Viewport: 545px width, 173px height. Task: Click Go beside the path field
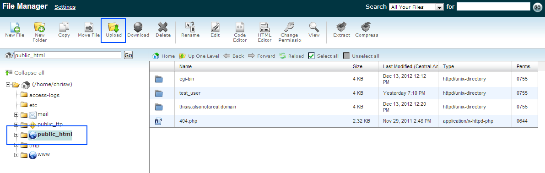click(128, 55)
